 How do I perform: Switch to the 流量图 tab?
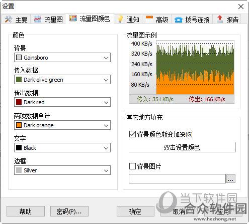[x=48, y=20]
